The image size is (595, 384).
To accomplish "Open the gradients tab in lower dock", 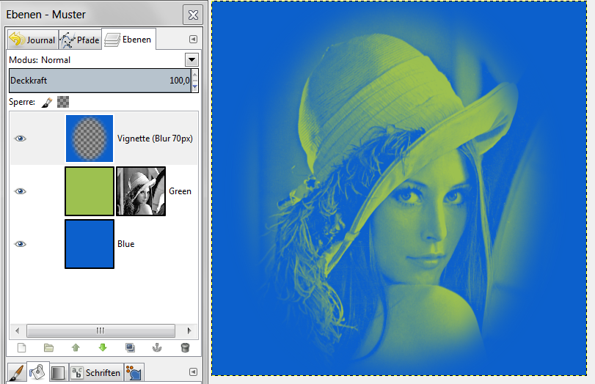I will click(57, 372).
